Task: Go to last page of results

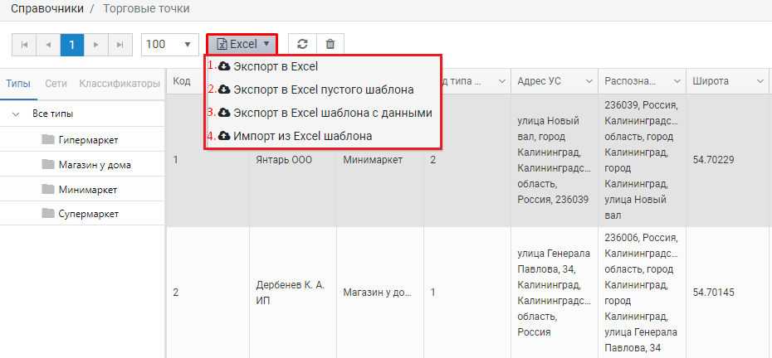Action: [120, 45]
